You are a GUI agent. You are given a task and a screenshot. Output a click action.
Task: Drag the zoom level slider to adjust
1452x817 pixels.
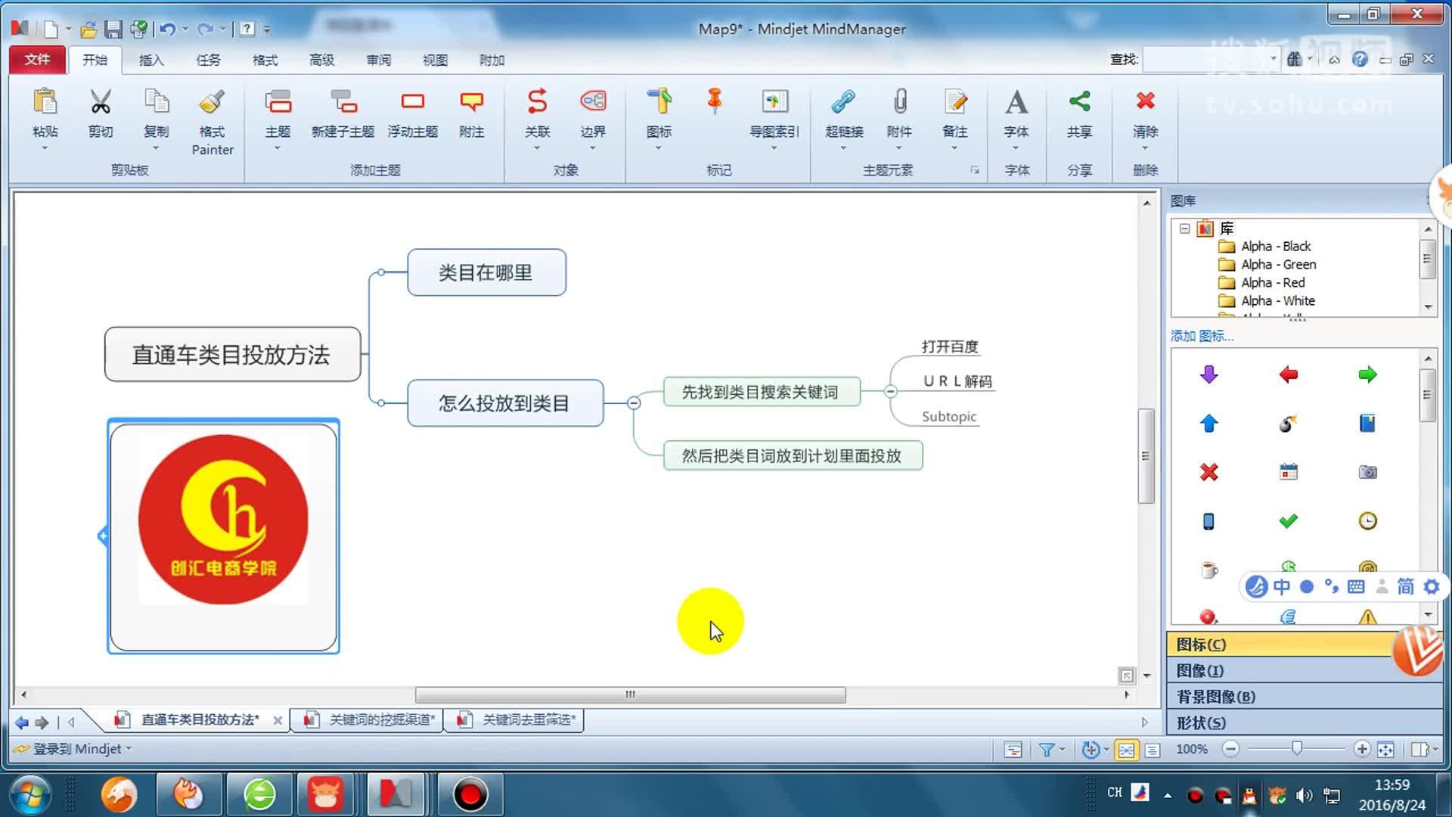pos(1295,749)
